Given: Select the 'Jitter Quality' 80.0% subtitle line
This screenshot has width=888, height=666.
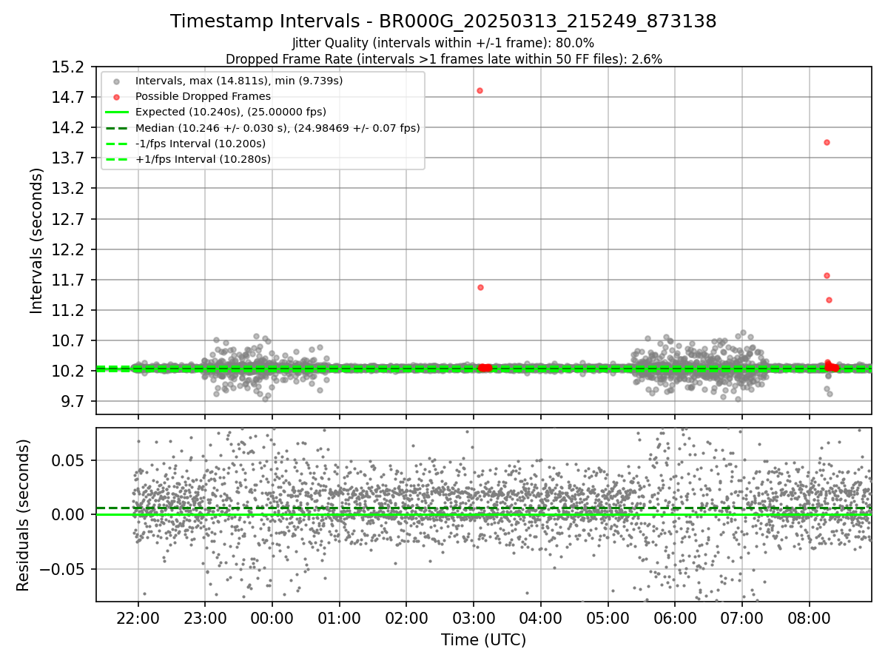Looking at the screenshot, I should [443, 43].
